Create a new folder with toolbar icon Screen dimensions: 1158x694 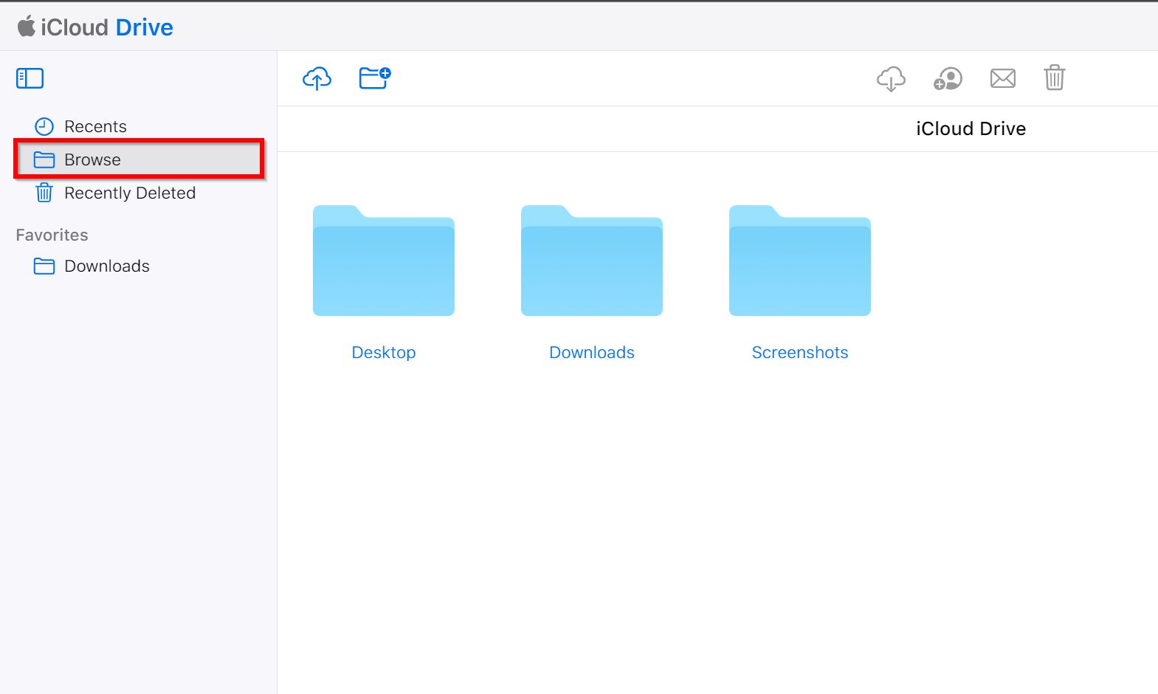375,78
